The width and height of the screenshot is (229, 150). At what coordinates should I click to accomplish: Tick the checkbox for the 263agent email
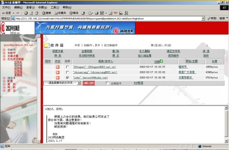(67, 67)
